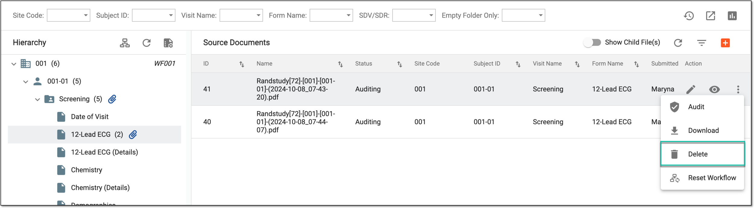Click the person icon for subject 001-01
Image resolution: width=754 pixels, height=208 pixels.
click(x=37, y=81)
